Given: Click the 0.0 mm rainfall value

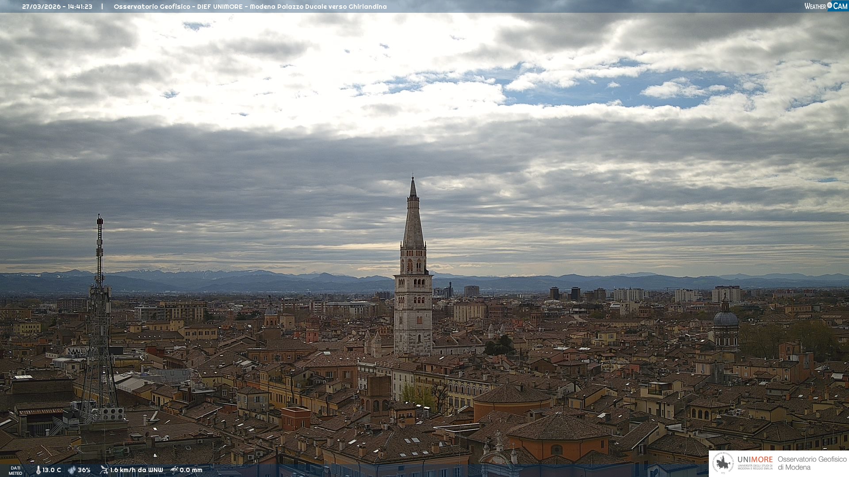Looking at the screenshot, I should (x=191, y=470).
